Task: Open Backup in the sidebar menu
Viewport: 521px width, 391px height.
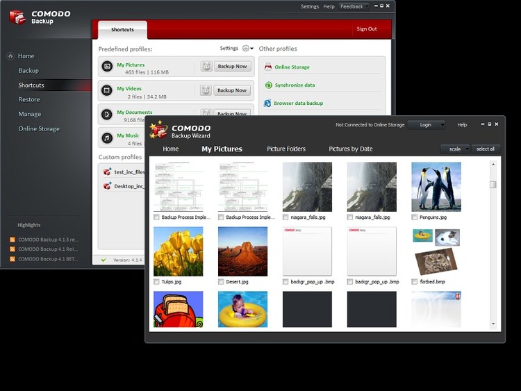Action: [28, 70]
